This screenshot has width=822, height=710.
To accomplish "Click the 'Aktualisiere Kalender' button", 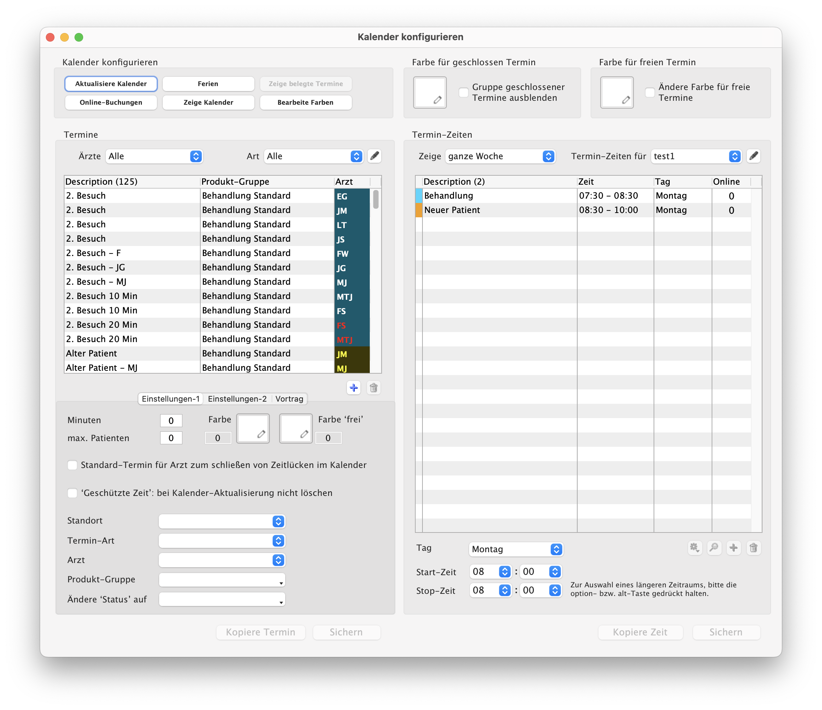I will click(x=111, y=84).
